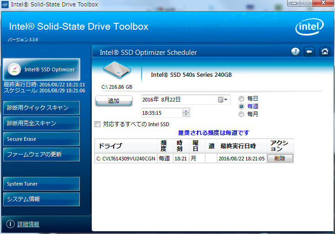Image resolution: width=335 pixels, height=234 pixels.
Task: Click the 最終実行日時 status line in sidebar
Action: pos(44,85)
